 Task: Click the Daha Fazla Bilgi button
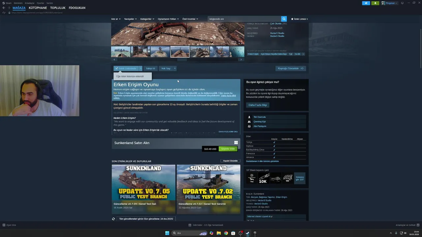pos(257,105)
